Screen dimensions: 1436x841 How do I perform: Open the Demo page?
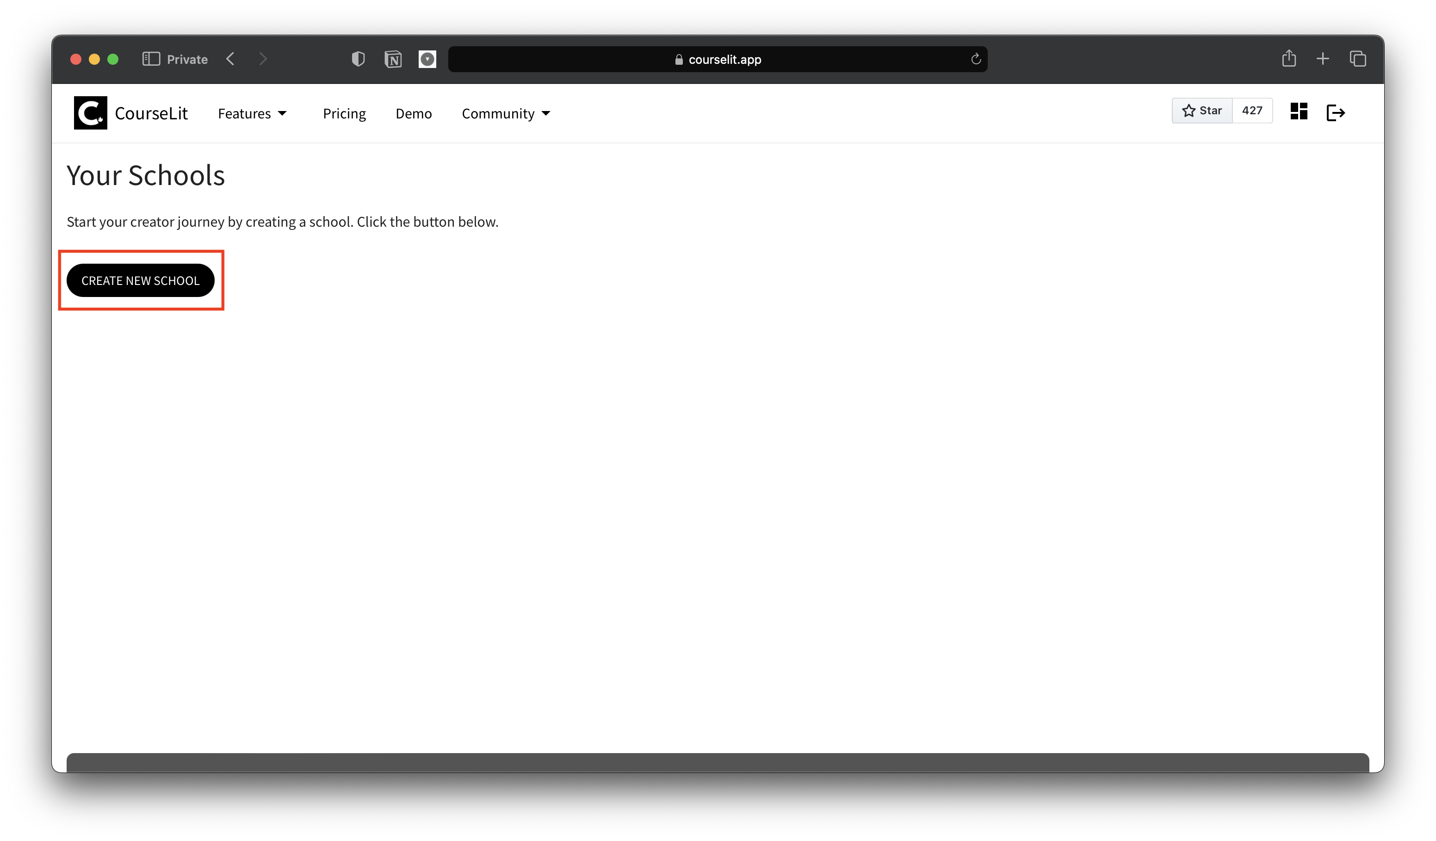point(413,113)
